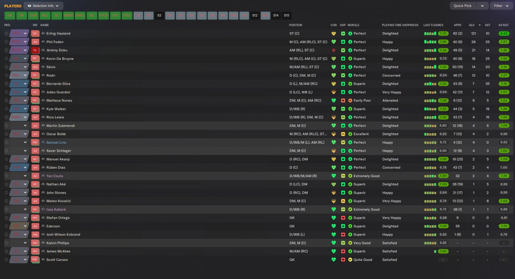
Task: Select the GK position slot
Action: click(x=10, y=16)
